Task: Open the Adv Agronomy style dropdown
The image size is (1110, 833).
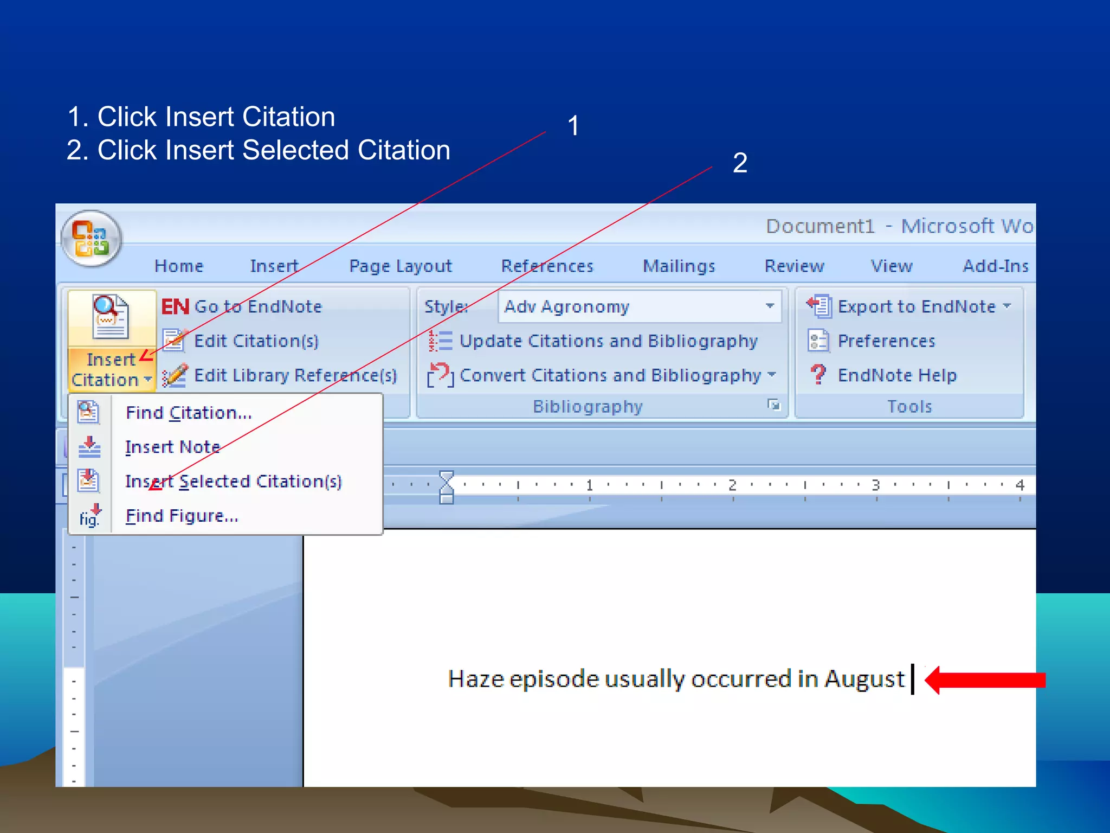Action: [770, 306]
